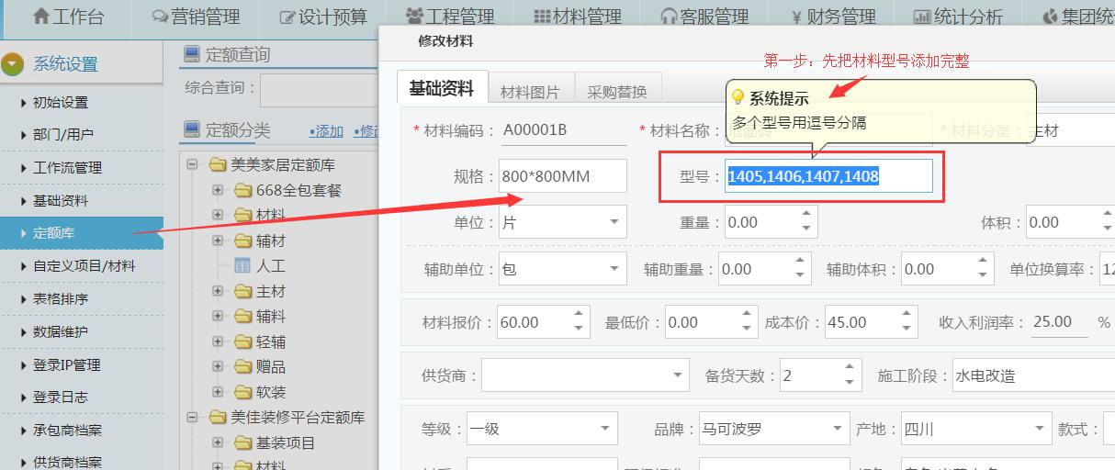Open 登录日志 in the sidebar
The width and height of the screenshot is (1115, 470).
click(x=61, y=397)
